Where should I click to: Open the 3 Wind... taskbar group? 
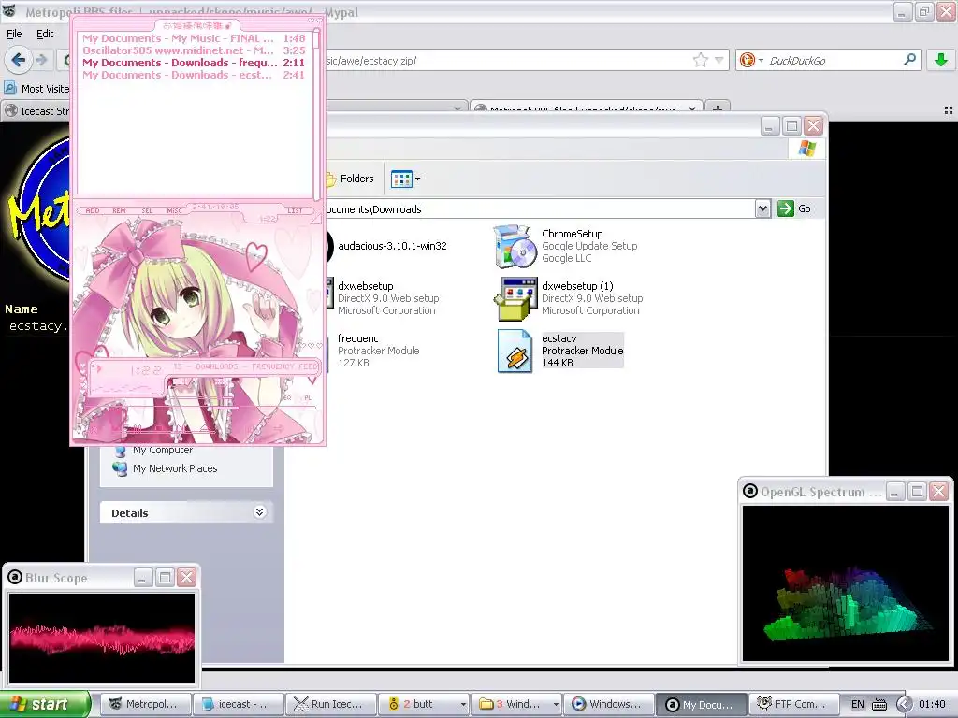pos(515,704)
